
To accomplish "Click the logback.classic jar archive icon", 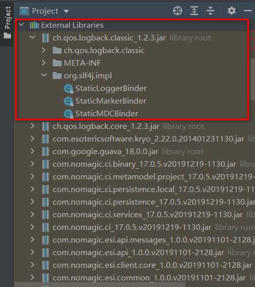I will 46,38.
